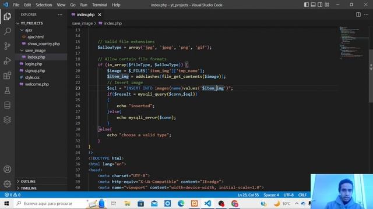Click the VS Code logo icon
This screenshot has width=373, height=209.
click(x=6, y=5)
